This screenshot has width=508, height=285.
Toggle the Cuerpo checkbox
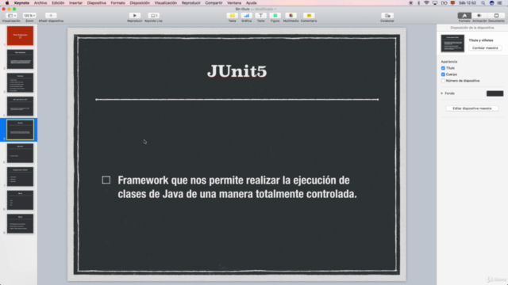443,74
